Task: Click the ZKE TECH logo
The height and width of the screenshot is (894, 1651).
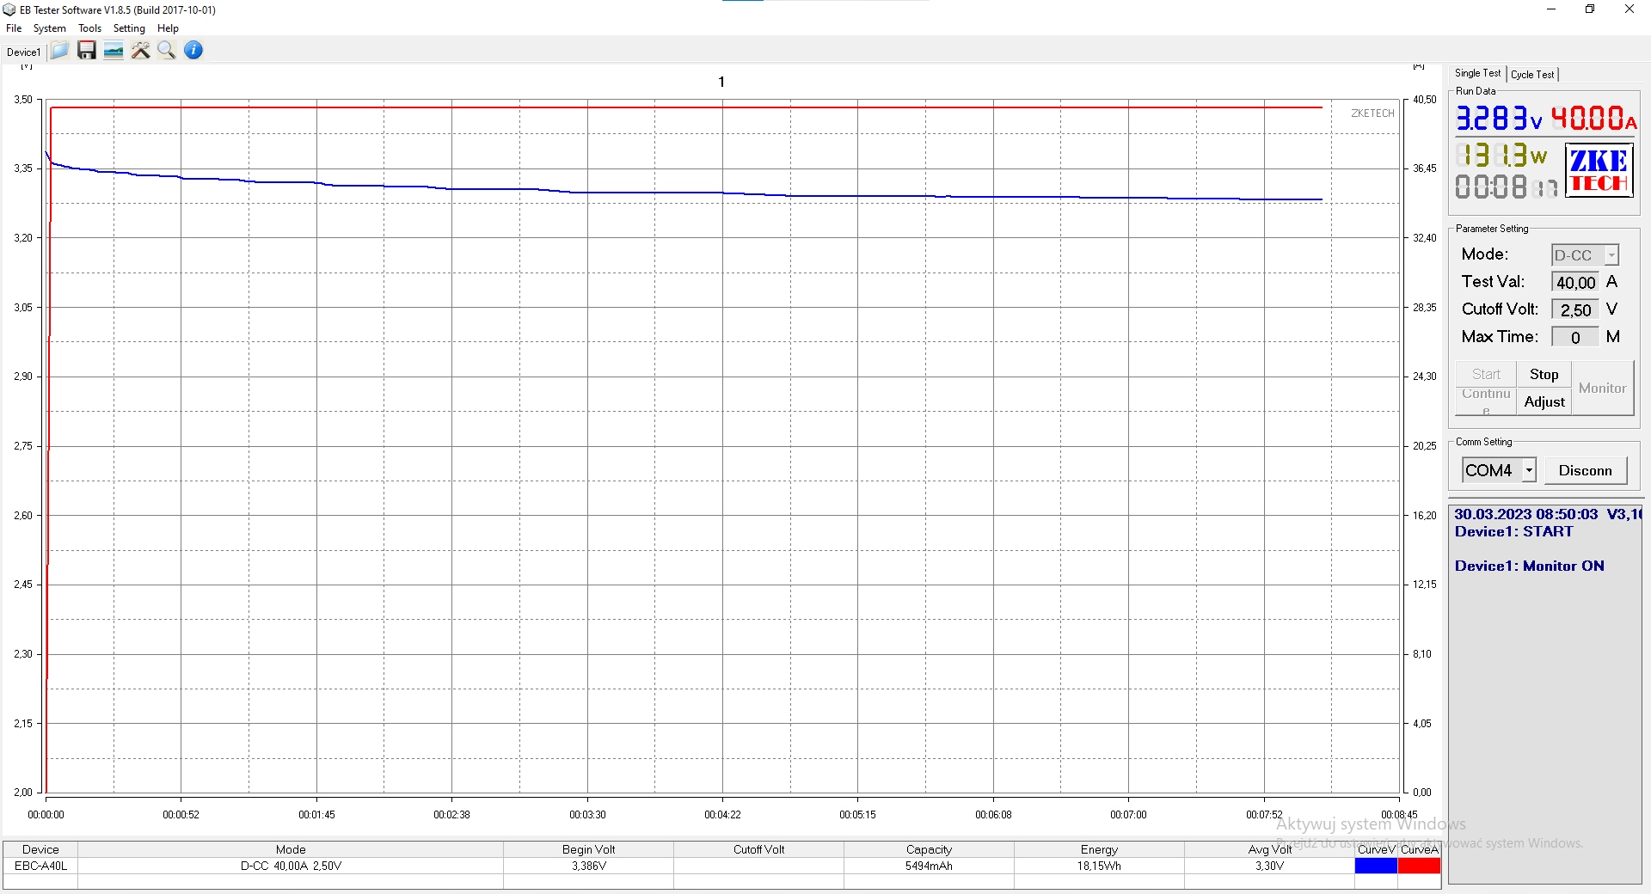Action: [1599, 171]
